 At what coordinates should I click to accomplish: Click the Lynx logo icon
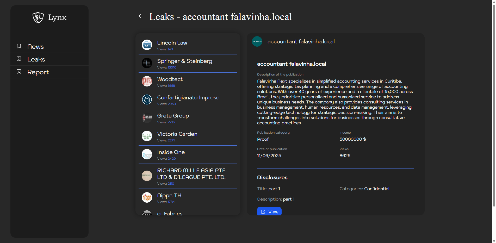point(38,17)
